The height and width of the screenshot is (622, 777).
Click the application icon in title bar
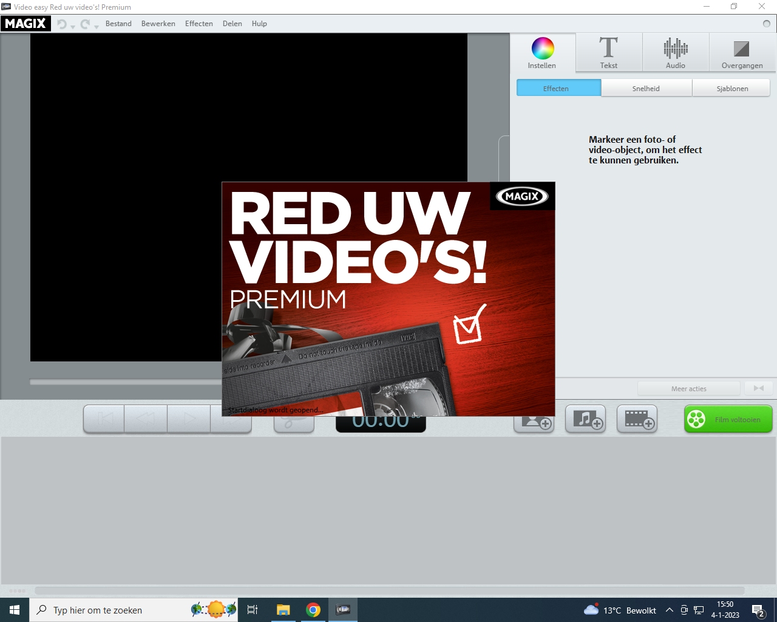click(x=6, y=7)
